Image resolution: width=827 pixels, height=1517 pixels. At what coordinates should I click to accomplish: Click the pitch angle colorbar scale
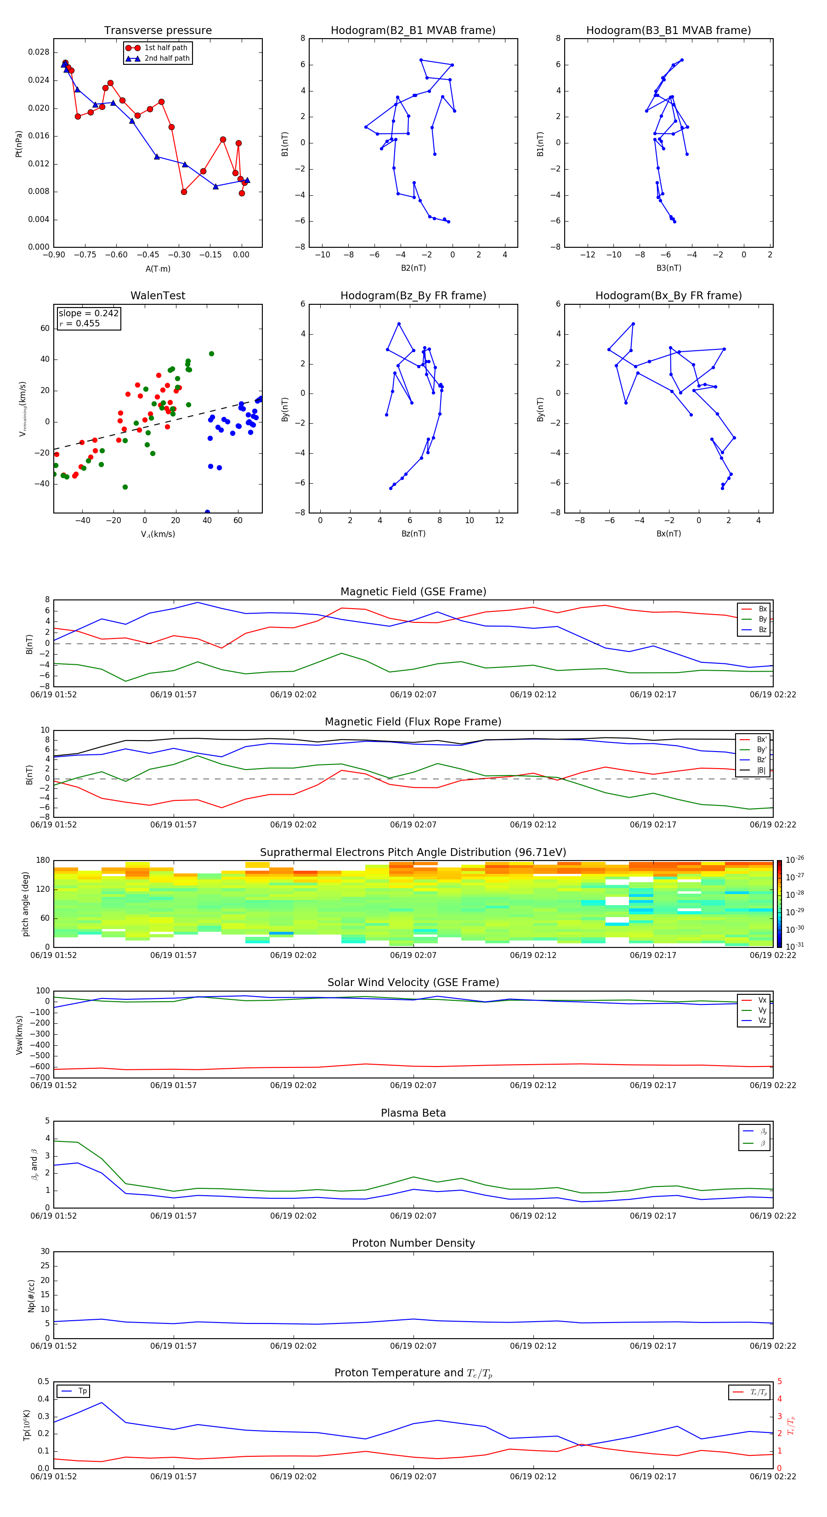click(x=779, y=904)
